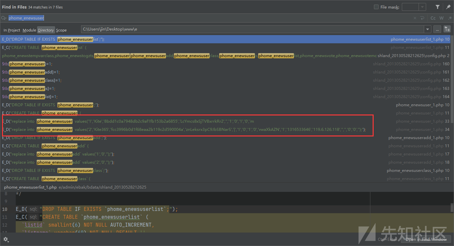Click the search field containing phome_enewsuser

[x=210, y=18]
